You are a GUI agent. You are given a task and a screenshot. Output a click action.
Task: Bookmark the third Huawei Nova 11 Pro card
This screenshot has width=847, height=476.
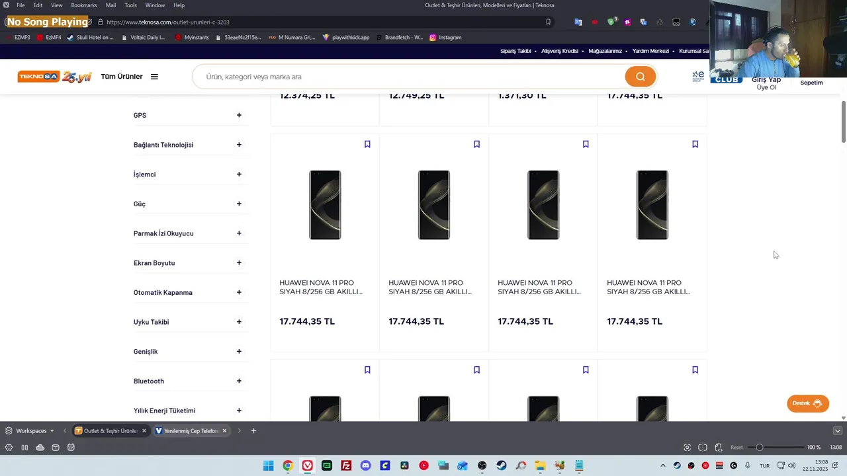coord(586,144)
